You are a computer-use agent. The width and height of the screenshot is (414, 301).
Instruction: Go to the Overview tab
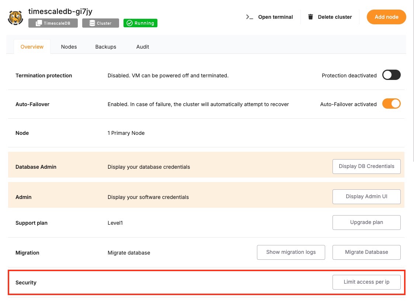pos(32,47)
